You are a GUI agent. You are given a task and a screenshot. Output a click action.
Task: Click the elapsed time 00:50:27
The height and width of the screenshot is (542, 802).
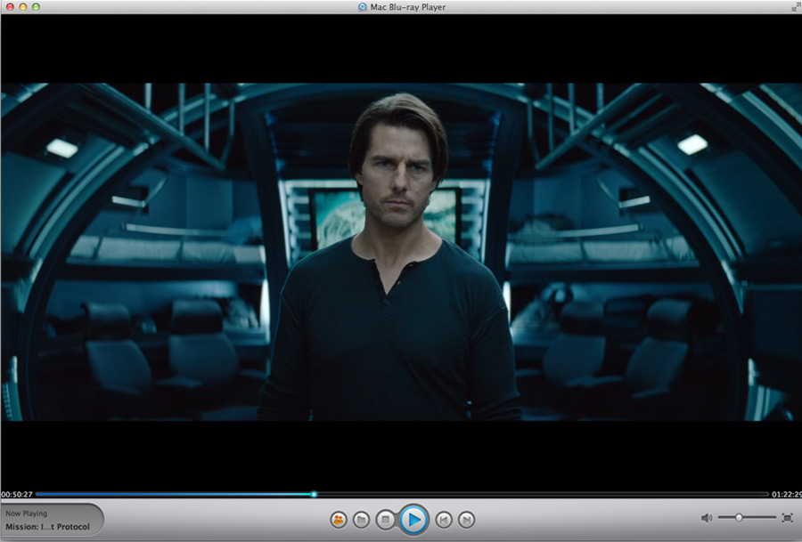tap(17, 494)
